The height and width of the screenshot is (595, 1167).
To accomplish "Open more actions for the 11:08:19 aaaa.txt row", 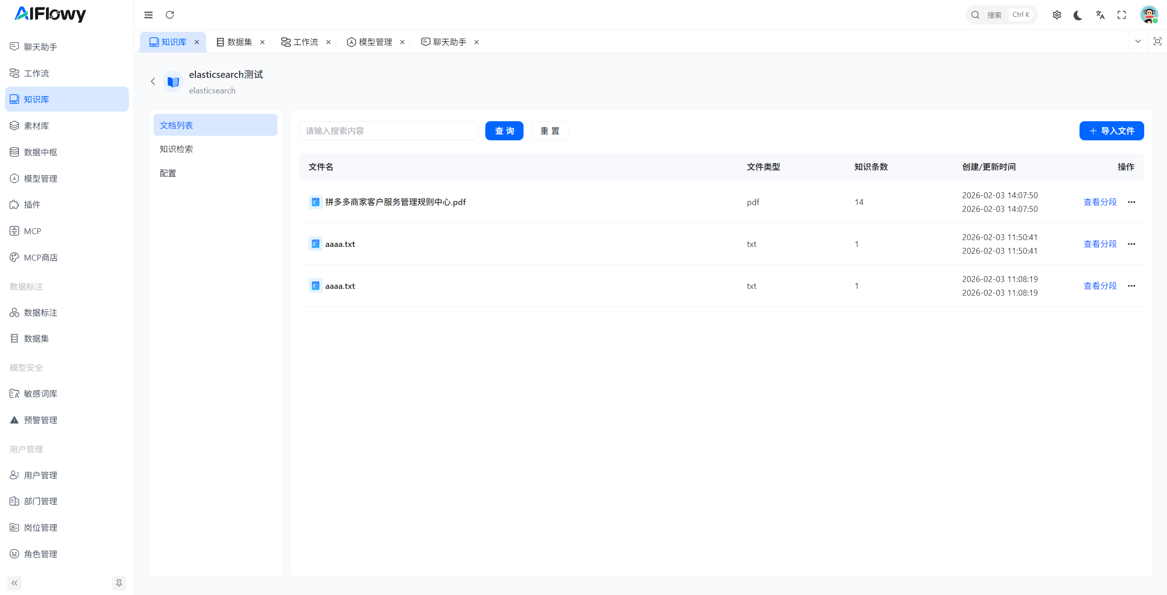I will pyautogui.click(x=1131, y=286).
